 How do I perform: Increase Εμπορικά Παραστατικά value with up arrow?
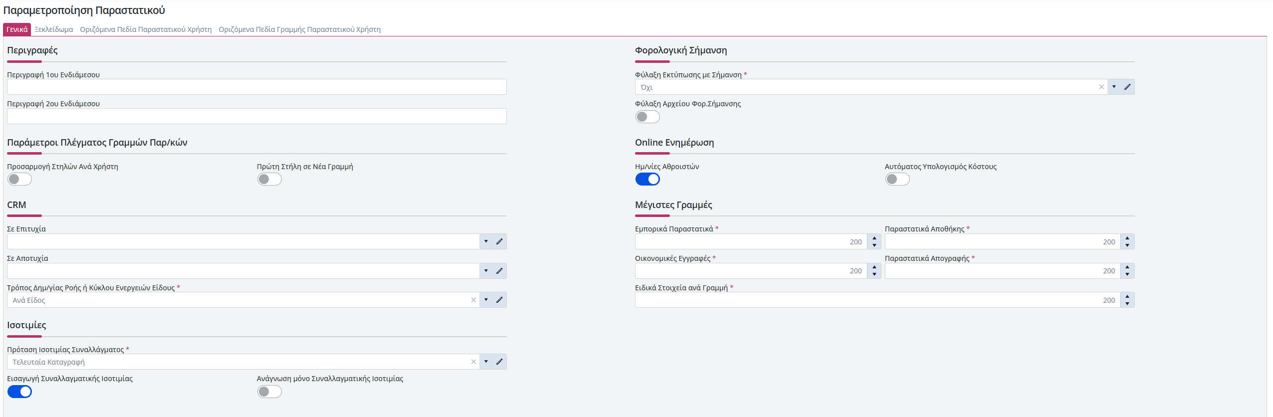pyautogui.click(x=874, y=238)
